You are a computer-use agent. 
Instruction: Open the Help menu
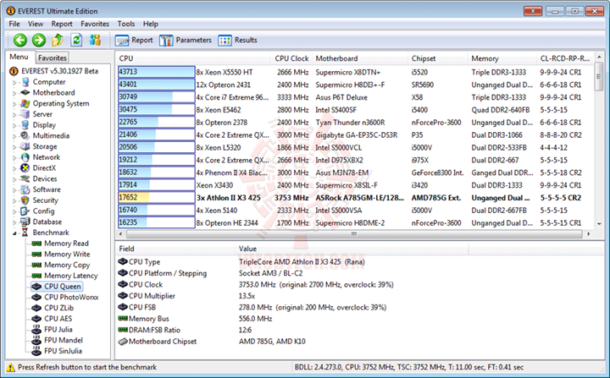point(151,24)
